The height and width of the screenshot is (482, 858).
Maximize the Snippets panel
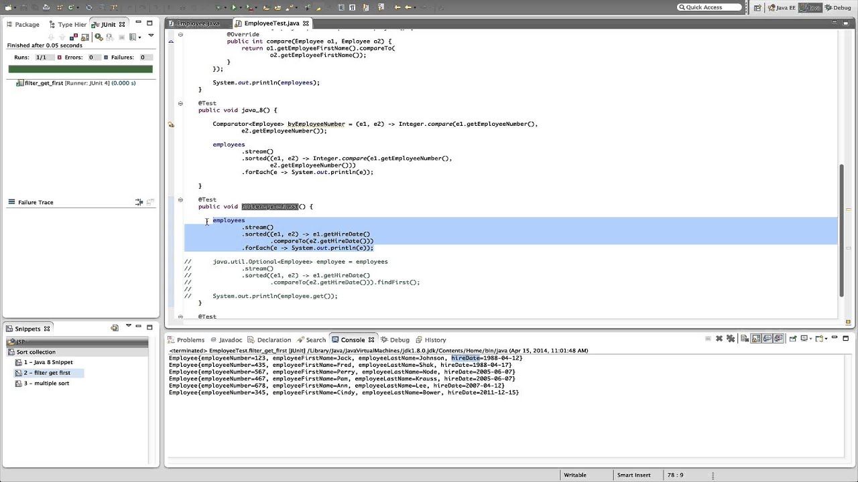click(x=149, y=328)
